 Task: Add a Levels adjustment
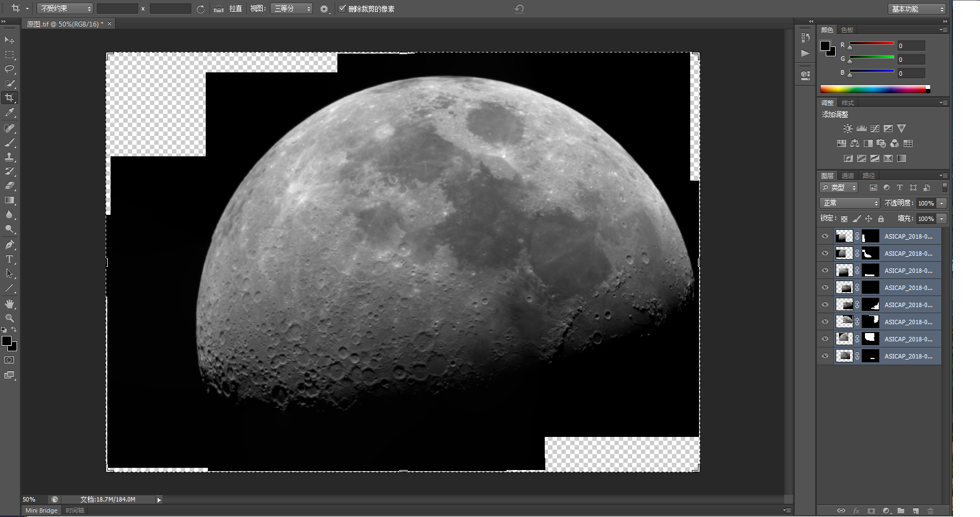coord(861,128)
